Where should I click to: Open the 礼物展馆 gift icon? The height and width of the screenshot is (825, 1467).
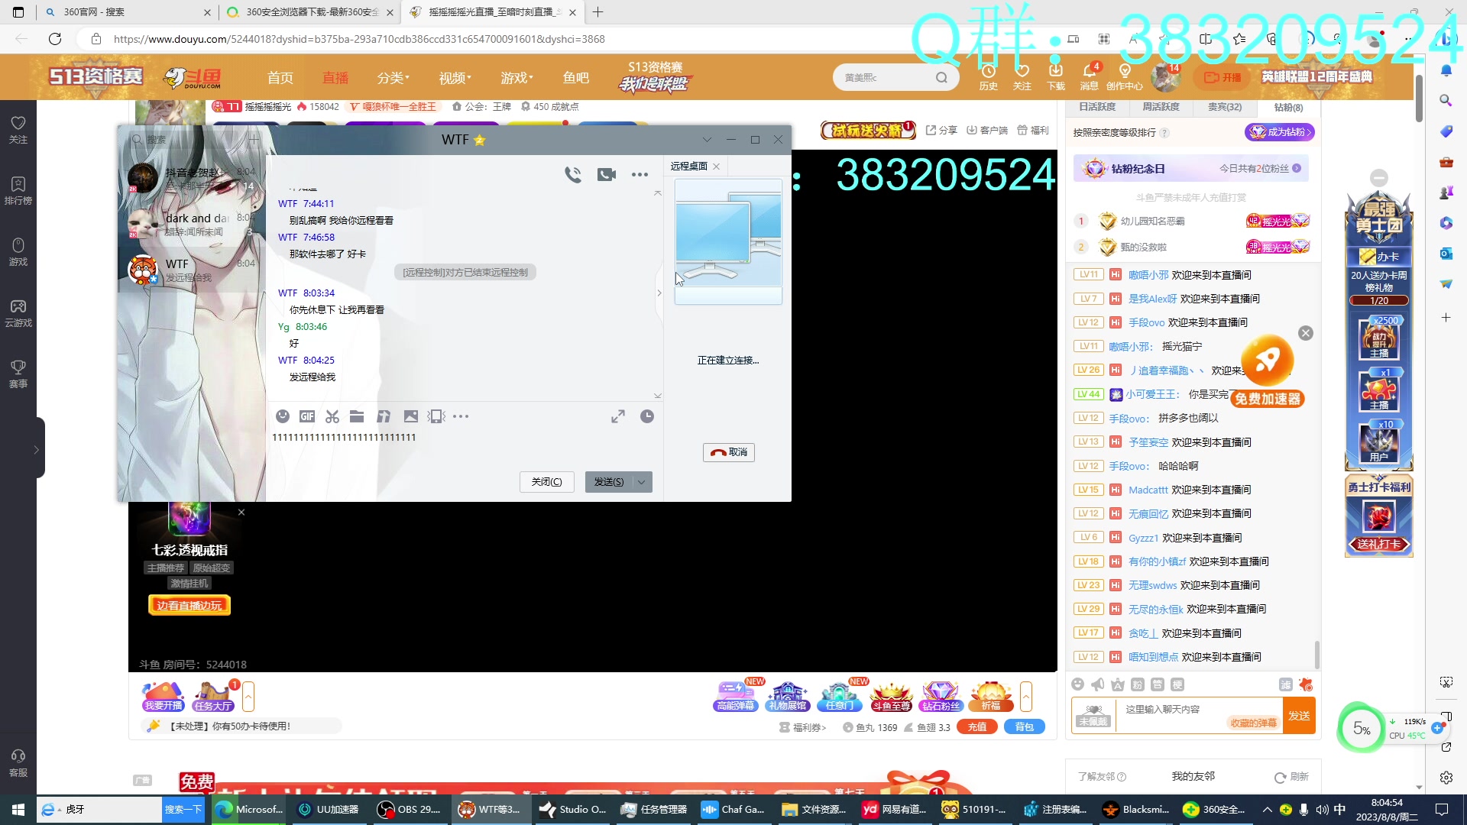tap(788, 696)
